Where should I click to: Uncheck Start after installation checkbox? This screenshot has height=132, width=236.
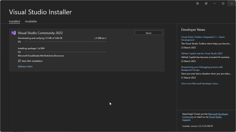click(19, 61)
